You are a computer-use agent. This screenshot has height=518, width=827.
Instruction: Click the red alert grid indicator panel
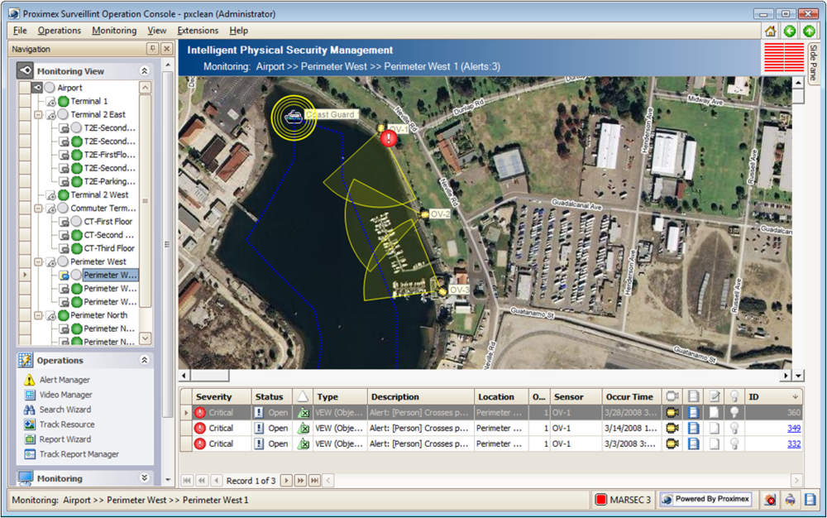[782, 57]
